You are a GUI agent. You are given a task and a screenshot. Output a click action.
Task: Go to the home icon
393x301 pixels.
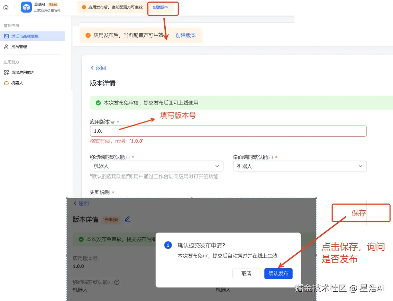6,7
